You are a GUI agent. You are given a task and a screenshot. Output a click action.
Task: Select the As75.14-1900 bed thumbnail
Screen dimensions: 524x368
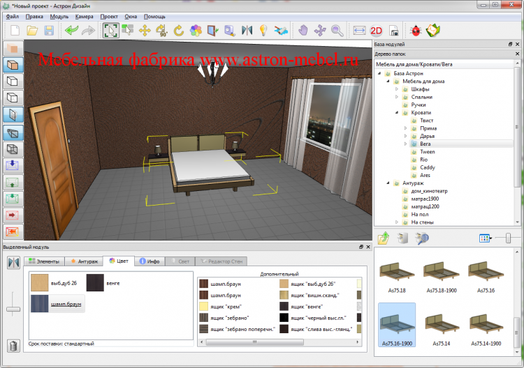[486, 330]
